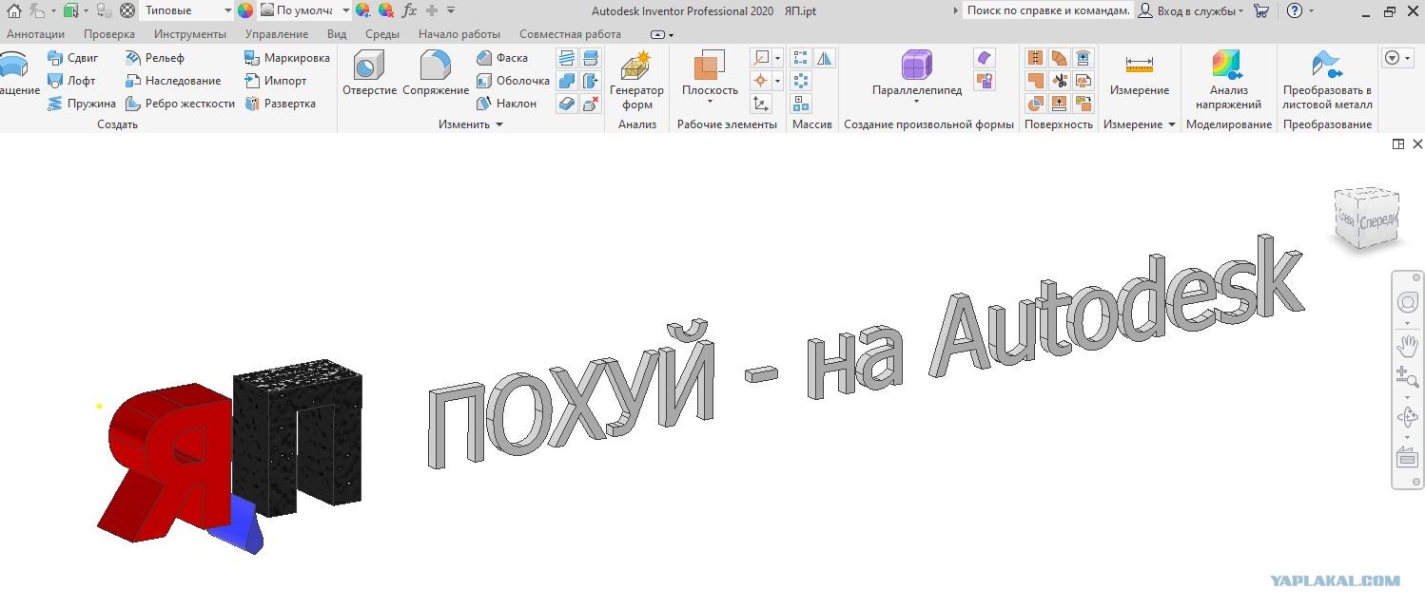This screenshot has height=609, width=1425.
Task: Open the quick access toolbar customize arrow
Action: pyautogui.click(x=451, y=10)
